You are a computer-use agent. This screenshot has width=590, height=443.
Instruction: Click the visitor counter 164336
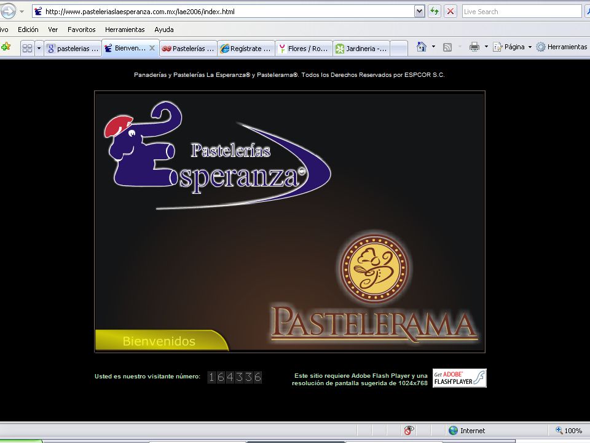(234, 377)
